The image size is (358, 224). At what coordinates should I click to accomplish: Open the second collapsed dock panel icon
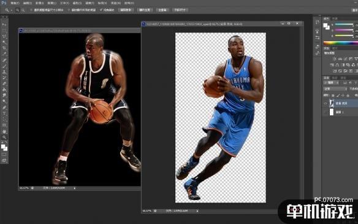point(318,31)
